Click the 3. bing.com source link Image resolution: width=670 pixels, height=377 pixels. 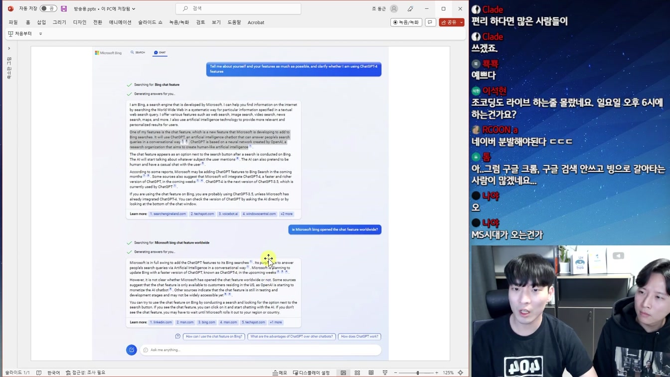(207, 322)
